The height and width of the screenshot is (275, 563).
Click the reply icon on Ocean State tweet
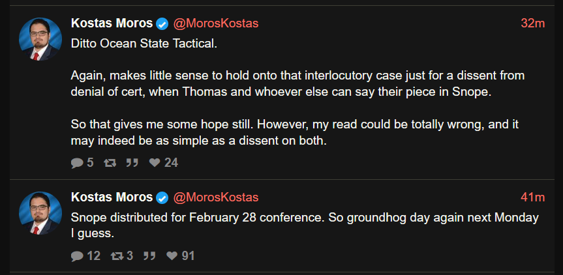(77, 163)
